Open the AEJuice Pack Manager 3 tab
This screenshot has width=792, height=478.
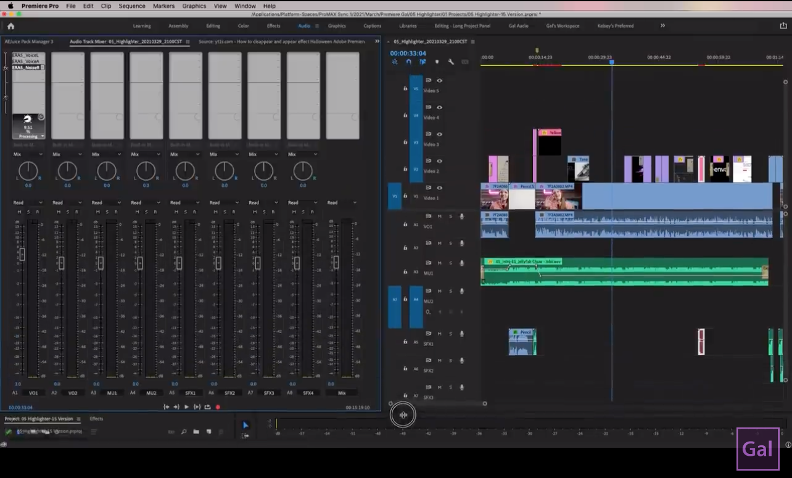[29, 41]
